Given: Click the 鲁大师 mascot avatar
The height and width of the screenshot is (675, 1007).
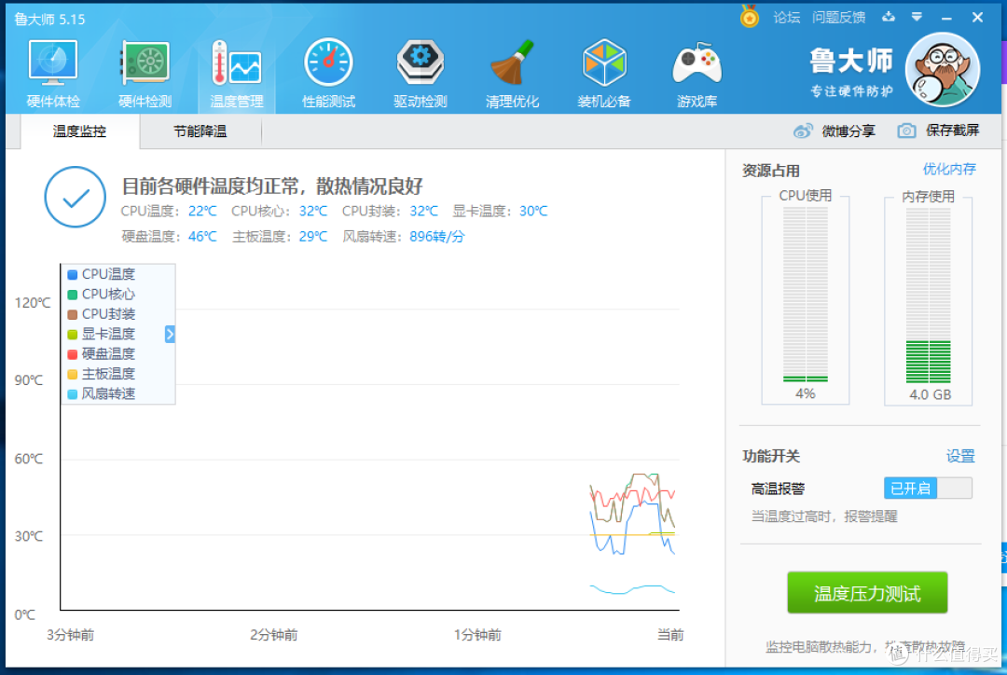Looking at the screenshot, I should pos(942,69).
